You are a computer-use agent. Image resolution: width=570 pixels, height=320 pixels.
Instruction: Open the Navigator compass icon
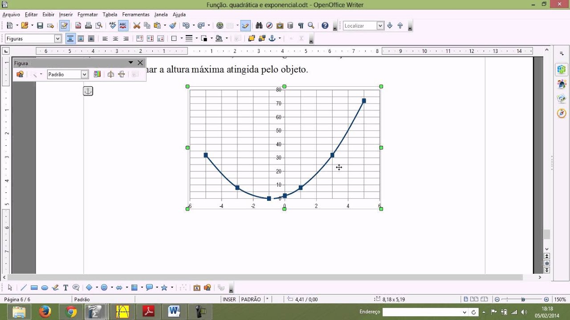[269, 26]
